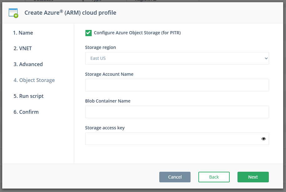286x192 pixels.
Task: Jump to step 5. Run script
Action: [x=28, y=96]
